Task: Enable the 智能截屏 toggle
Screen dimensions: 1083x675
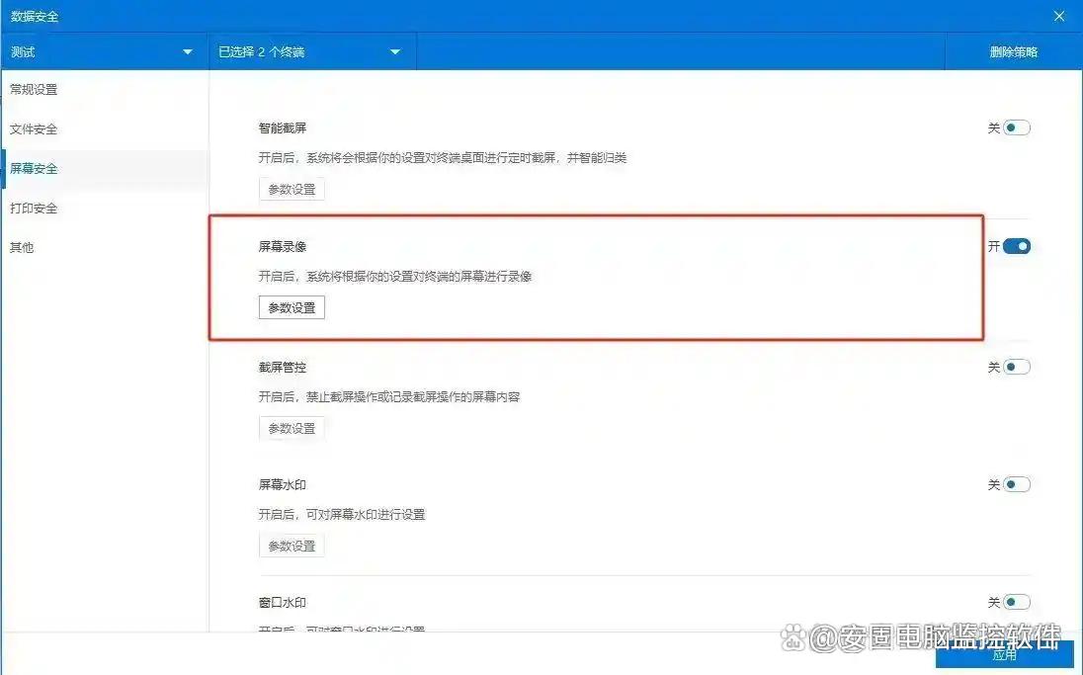Action: pyautogui.click(x=1017, y=127)
